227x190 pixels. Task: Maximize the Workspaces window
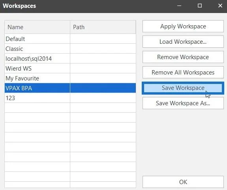point(200,6)
